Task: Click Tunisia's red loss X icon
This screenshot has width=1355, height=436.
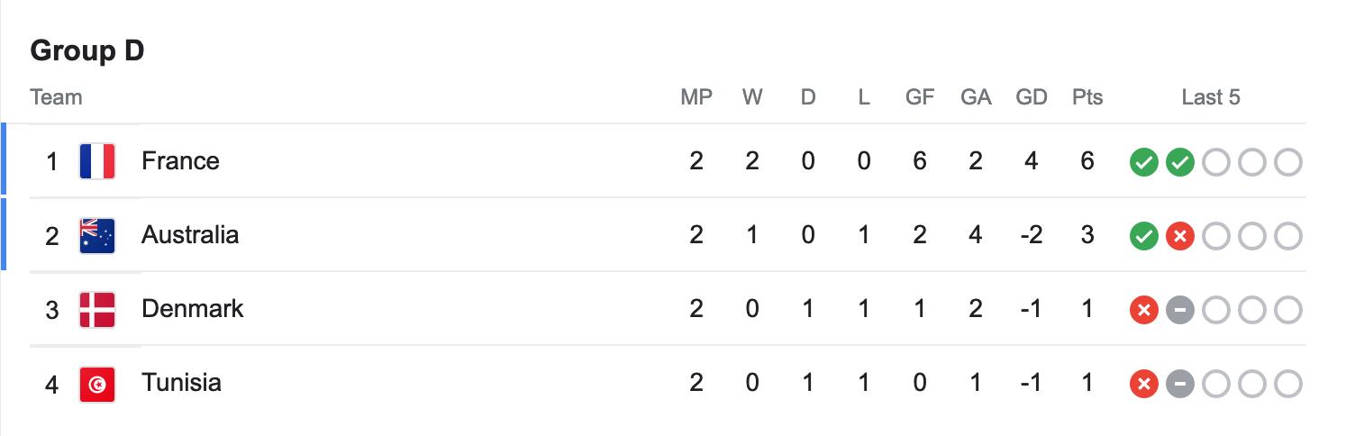Action: [1144, 385]
